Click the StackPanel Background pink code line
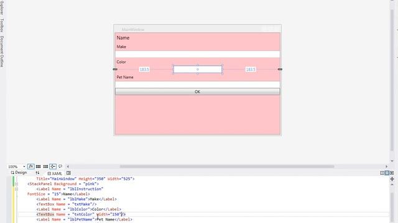This screenshot has height=223, width=398. pyautogui.click(x=63, y=184)
